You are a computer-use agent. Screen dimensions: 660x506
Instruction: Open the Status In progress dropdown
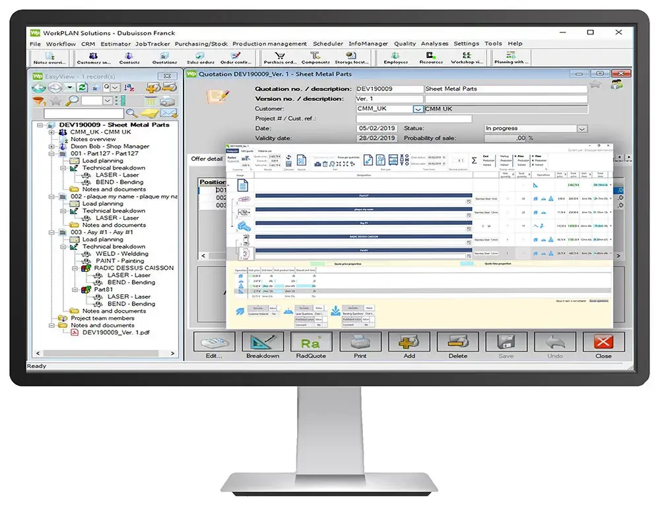click(581, 129)
